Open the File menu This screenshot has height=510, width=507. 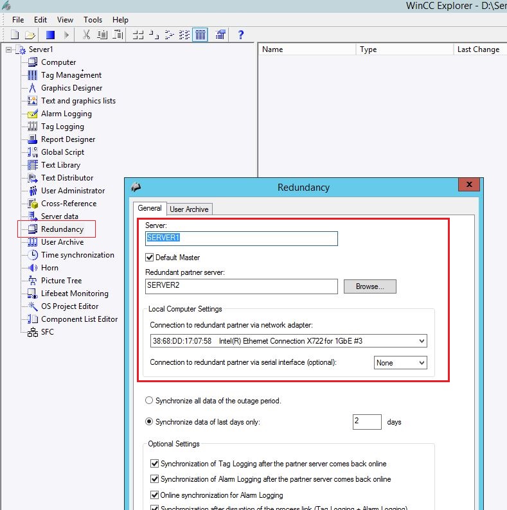pyautogui.click(x=18, y=20)
